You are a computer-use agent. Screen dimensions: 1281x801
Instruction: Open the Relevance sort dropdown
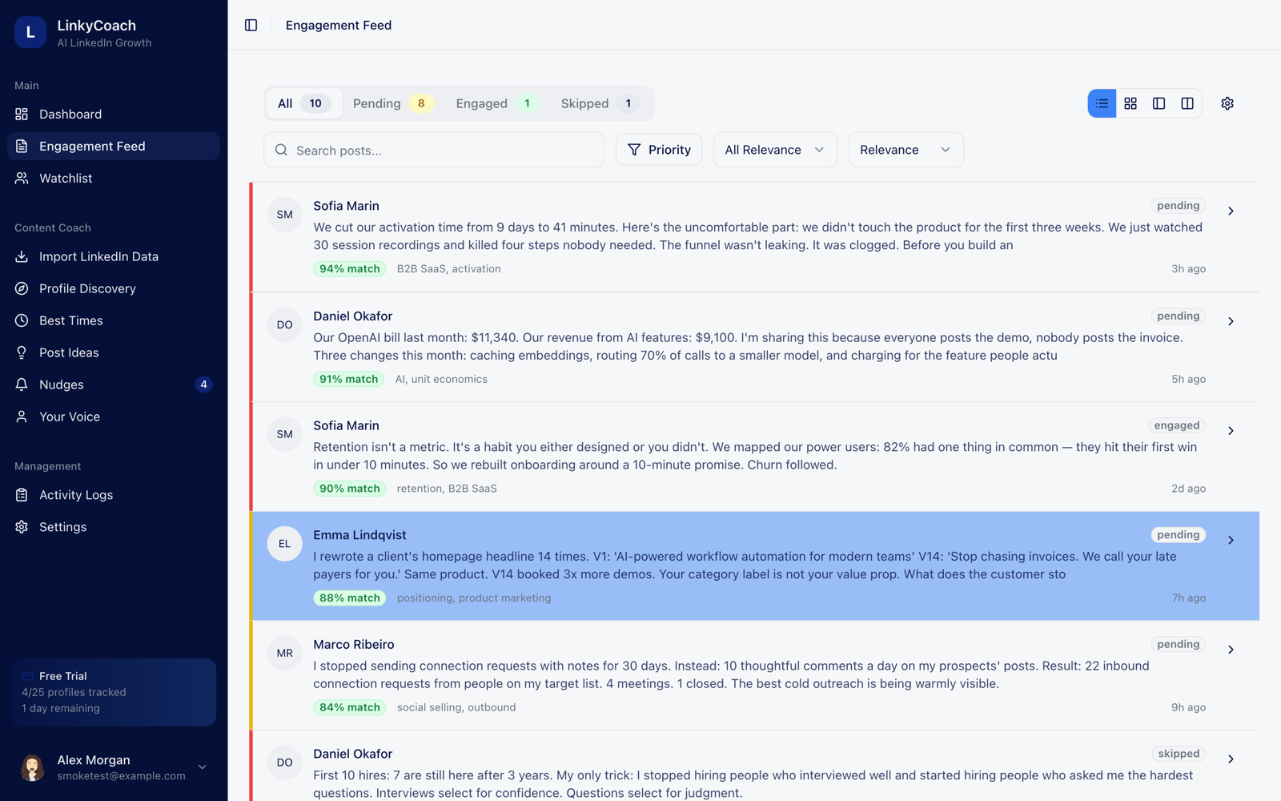(x=906, y=150)
